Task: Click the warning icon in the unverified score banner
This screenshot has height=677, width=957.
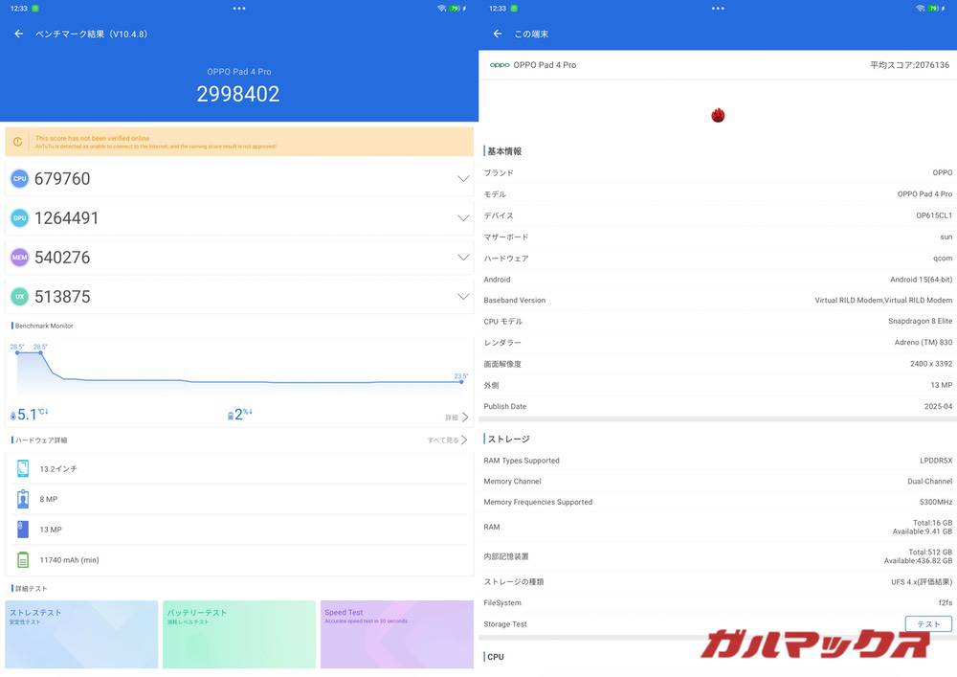Action: (16, 142)
